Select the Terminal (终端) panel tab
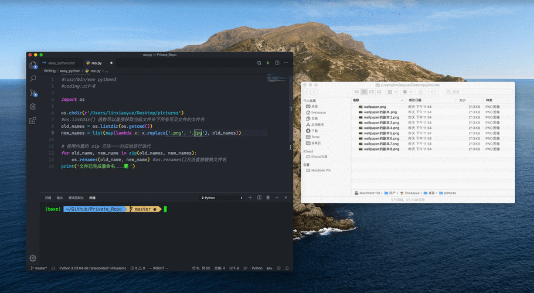The width and height of the screenshot is (534, 293). [92, 197]
